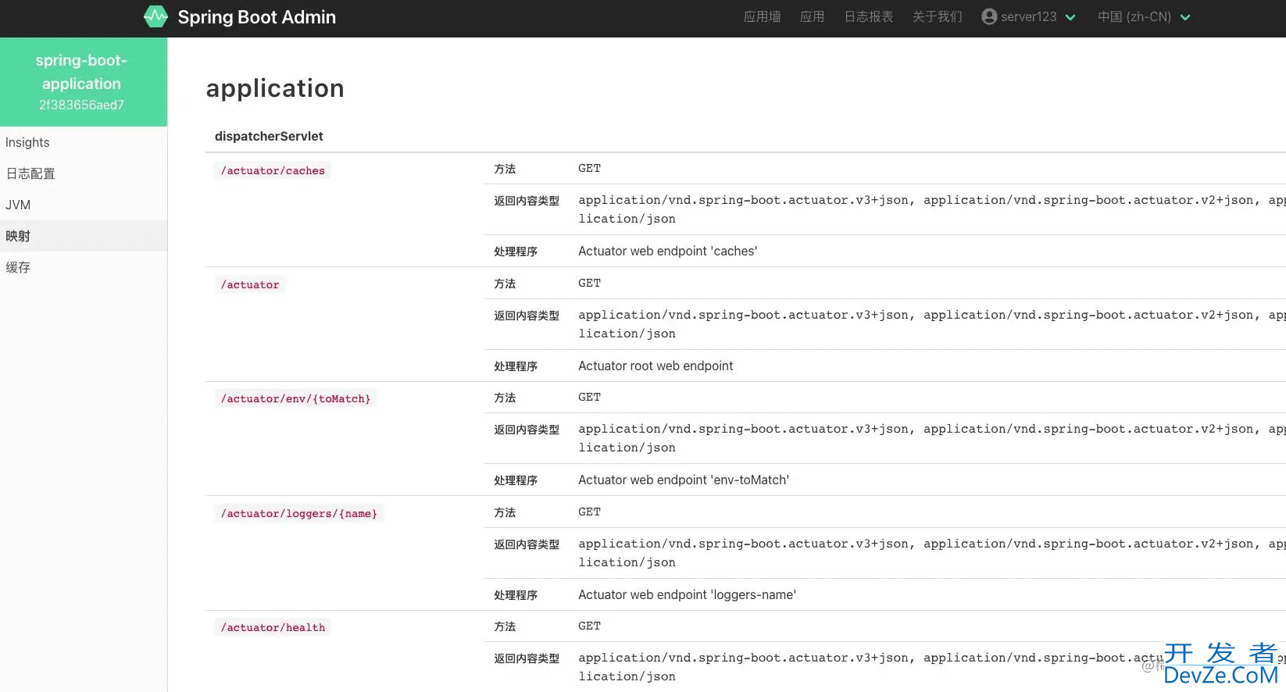Click the Spring Boot Admin title link
This screenshot has height=692, width=1286.
(256, 17)
